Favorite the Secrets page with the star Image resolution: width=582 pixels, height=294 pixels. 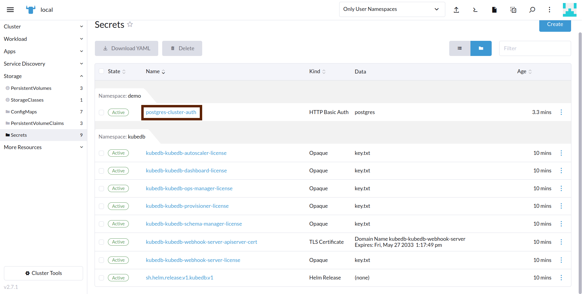[130, 24]
